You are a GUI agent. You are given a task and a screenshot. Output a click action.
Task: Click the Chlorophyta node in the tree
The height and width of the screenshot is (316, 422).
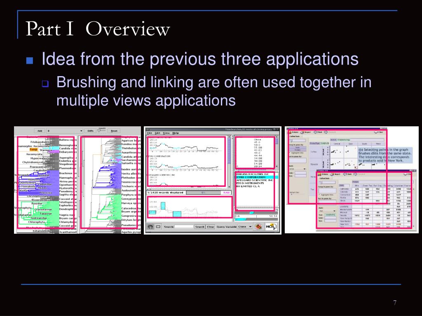tap(36, 222)
